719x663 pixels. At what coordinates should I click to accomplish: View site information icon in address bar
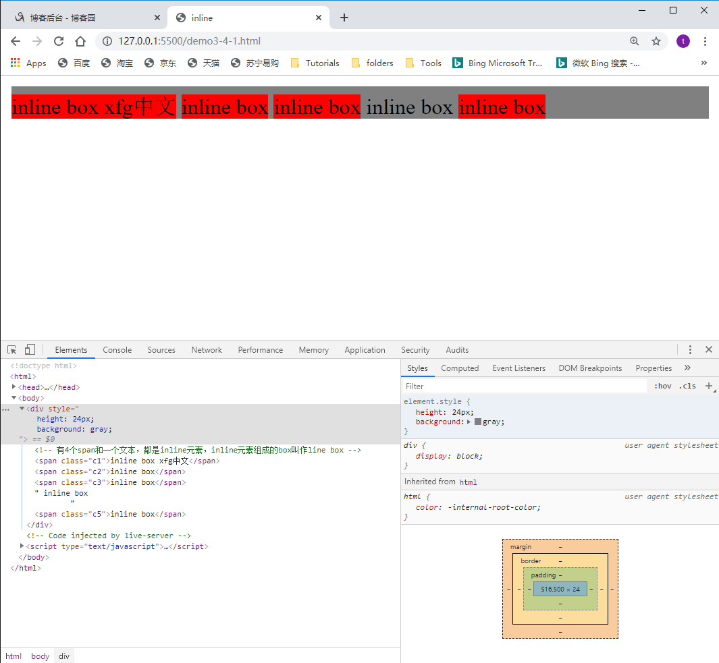[107, 41]
